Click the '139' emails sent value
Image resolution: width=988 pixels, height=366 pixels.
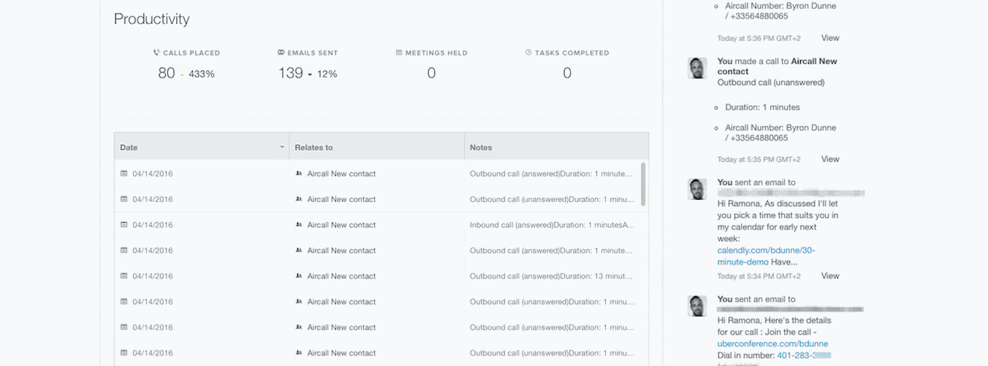[290, 73]
